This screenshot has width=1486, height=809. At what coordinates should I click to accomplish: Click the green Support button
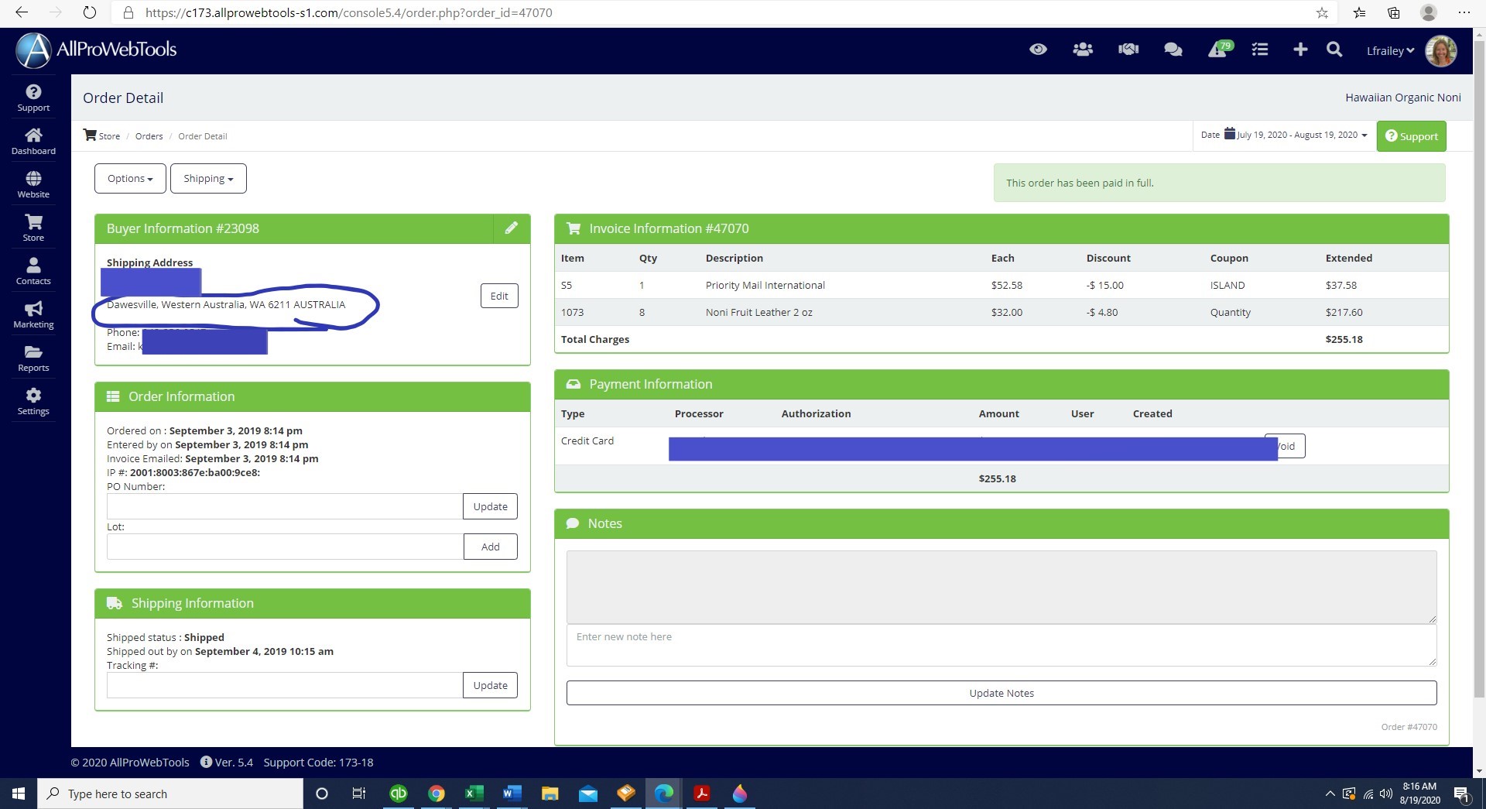pyautogui.click(x=1411, y=136)
